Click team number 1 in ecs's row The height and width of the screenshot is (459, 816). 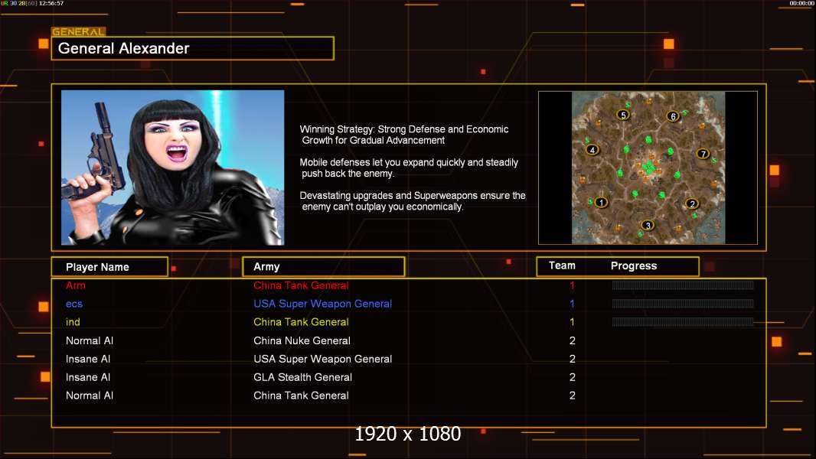(x=572, y=304)
